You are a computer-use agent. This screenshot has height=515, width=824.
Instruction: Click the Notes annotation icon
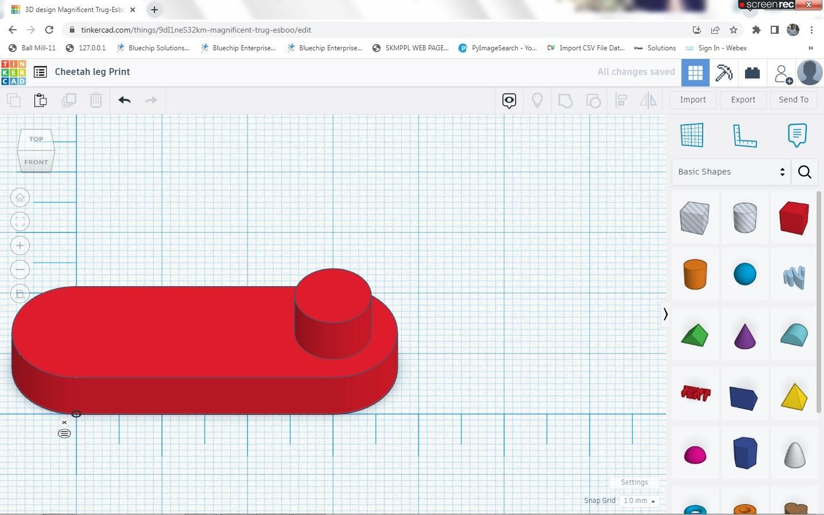tap(797, 135)
